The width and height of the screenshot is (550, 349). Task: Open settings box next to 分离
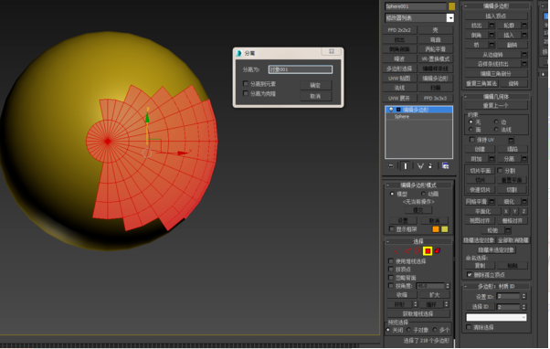pos(524,159)
